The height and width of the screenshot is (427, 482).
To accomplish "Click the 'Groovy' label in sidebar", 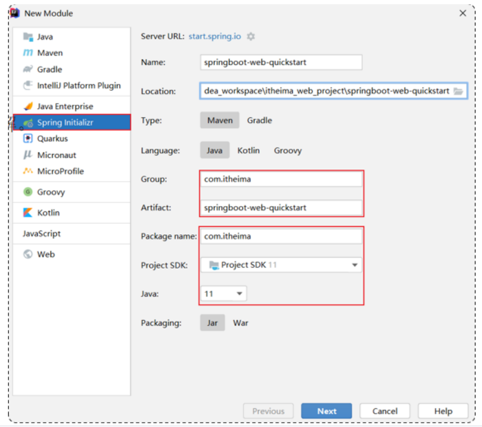I will 50,192.
